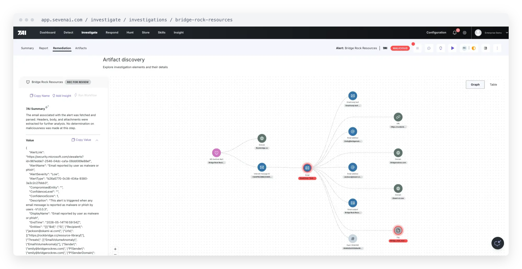Open the AI assistant chat button
This screenshot has width=522, height=269.
tap(497, 243)
